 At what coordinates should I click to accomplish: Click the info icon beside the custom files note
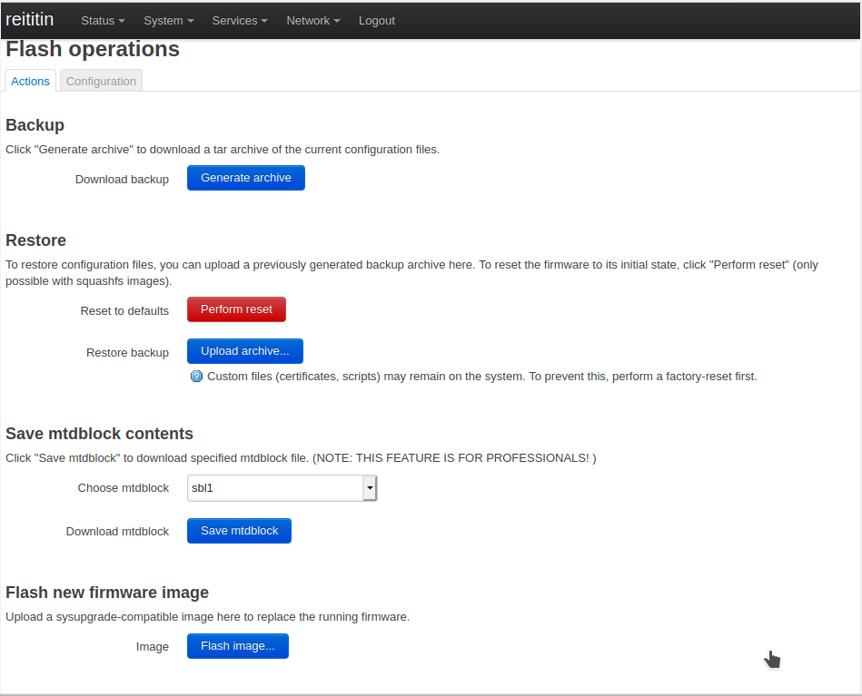[x=196, y=376]
